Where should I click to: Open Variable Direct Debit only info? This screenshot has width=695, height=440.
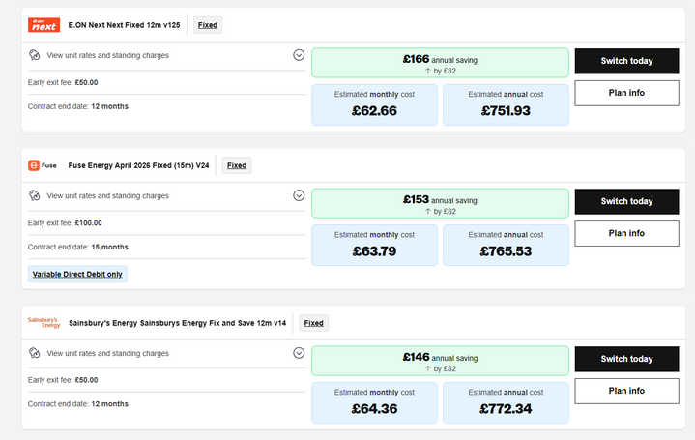click(x=77, y=274)
